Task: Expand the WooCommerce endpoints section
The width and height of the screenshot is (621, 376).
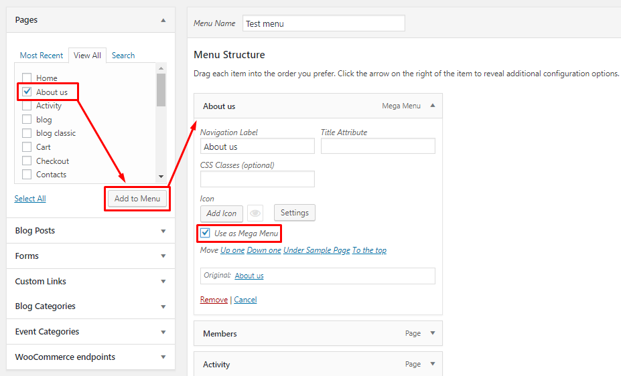Action: (163, 357)
